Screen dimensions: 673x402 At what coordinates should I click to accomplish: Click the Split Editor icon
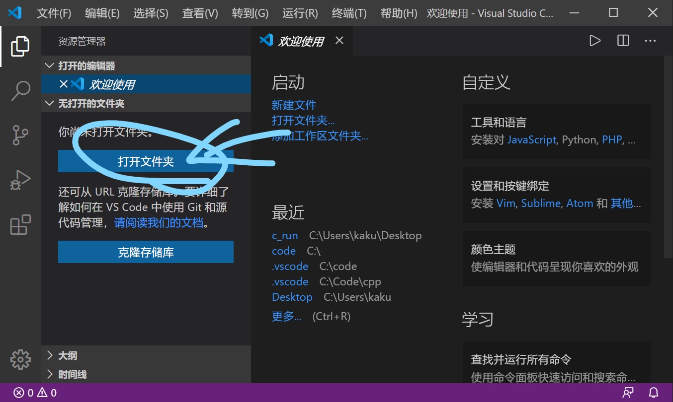[622, 40]
